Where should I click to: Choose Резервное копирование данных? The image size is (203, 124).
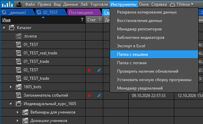[154, 12]
